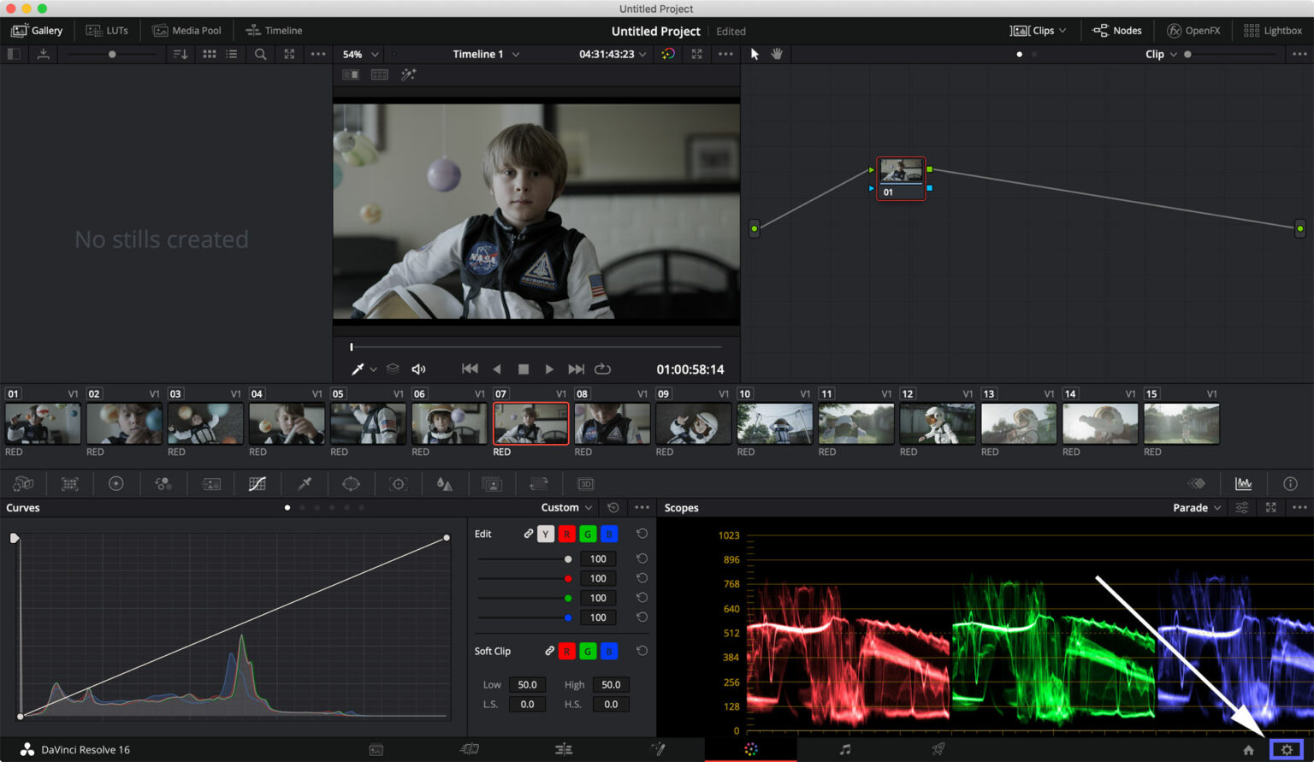The height and width of the screenshot is (762, 1314).
Task: Open the Camera Raw palette
Action: (x=23, y=483)
